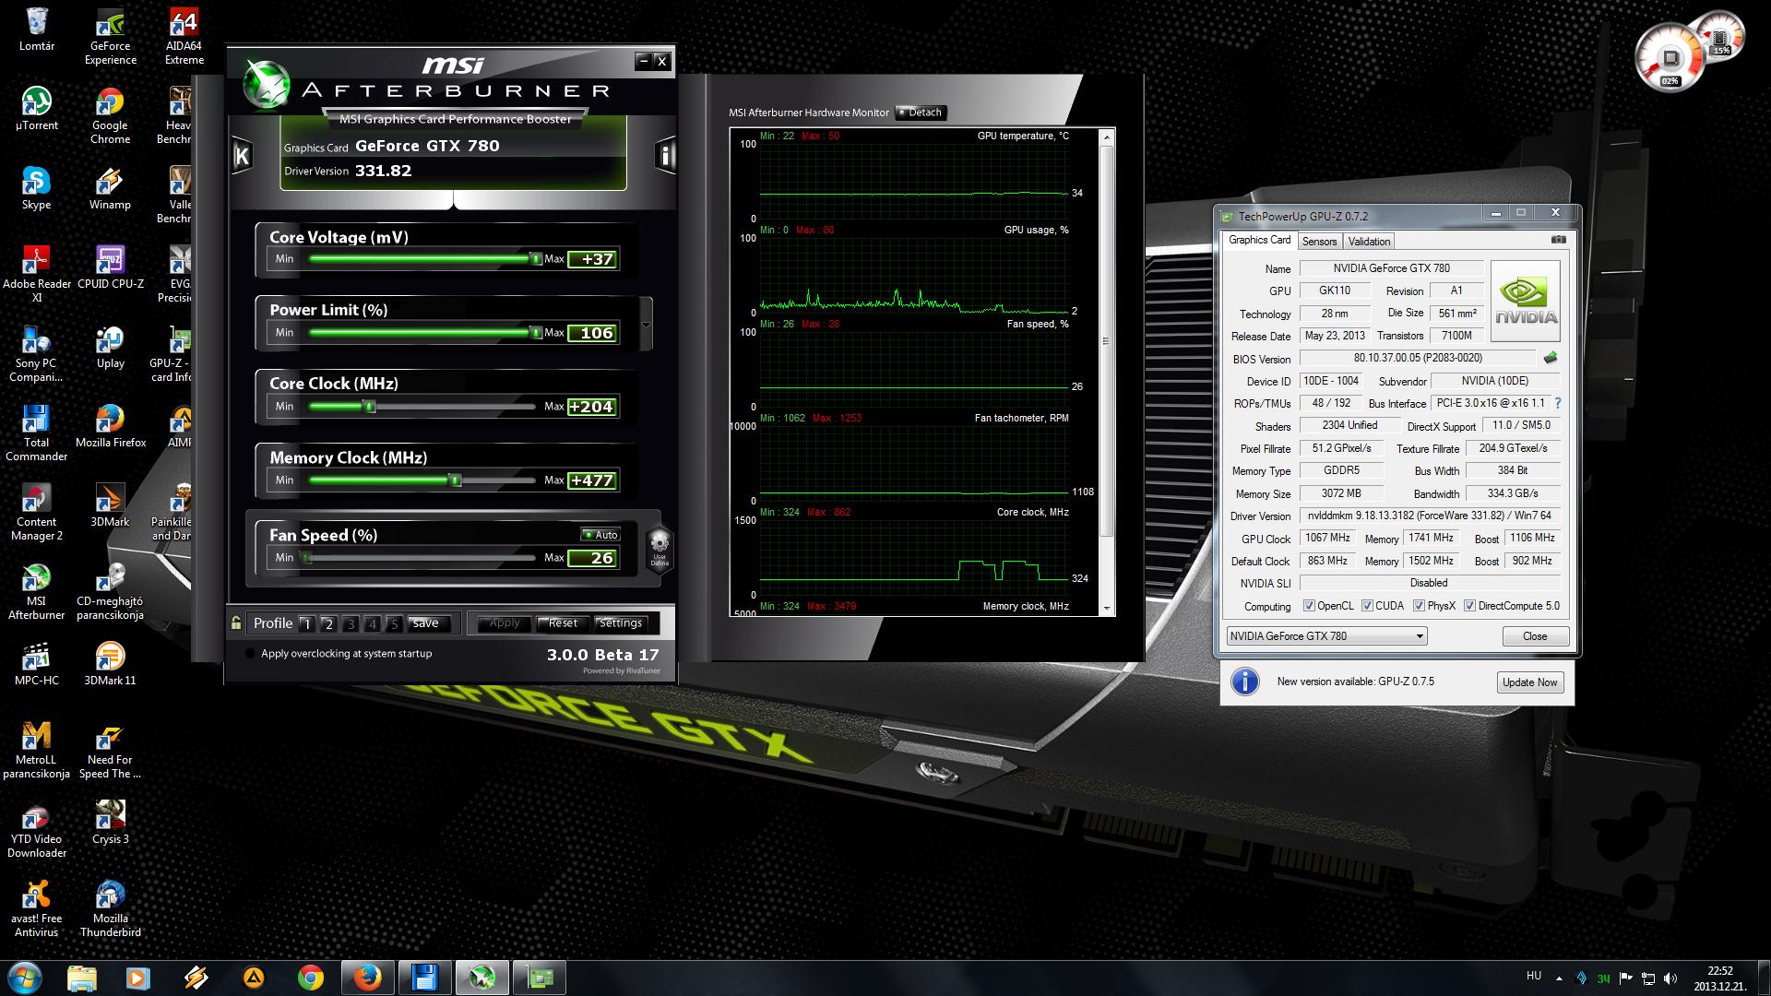Open MPC-HC desktop icon
The height and width of the screenshot is (996, 1771).
pos(37,664)
